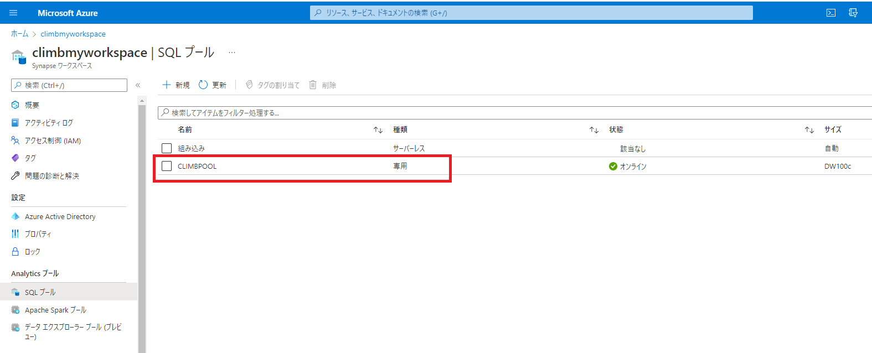Open アクティビティ ログ in the left menu
872x353 pixels.
(49, 122)
